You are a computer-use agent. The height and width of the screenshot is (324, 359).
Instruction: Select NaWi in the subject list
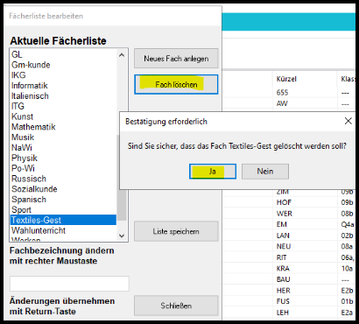(63, 148)
